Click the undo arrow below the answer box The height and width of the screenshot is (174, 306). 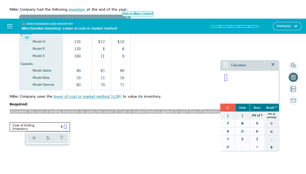(47, 138)
